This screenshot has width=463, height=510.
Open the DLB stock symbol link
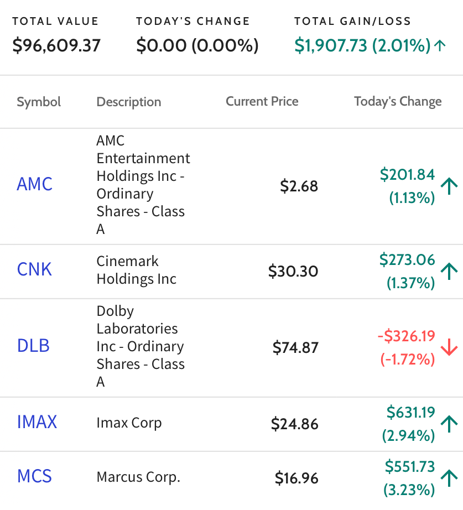[33, 345]
